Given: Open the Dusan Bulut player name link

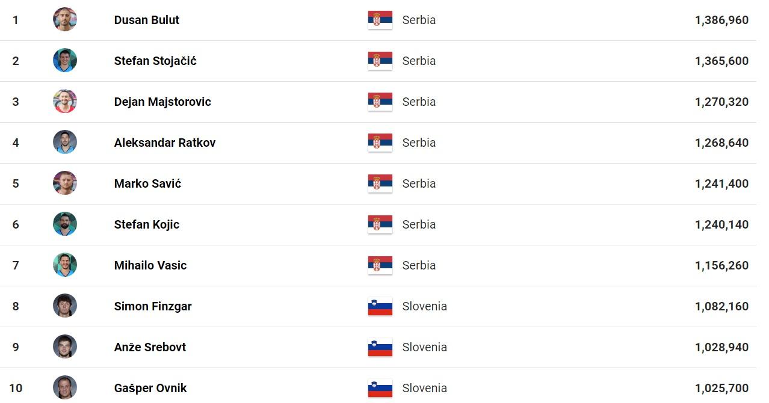Looking at the screenshot, I should tap(147, 20).
